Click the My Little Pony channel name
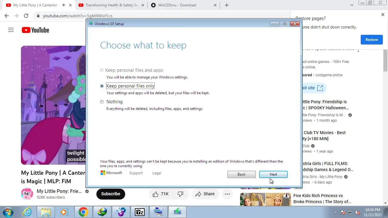The image size is (388, 218). pos(59,191)
